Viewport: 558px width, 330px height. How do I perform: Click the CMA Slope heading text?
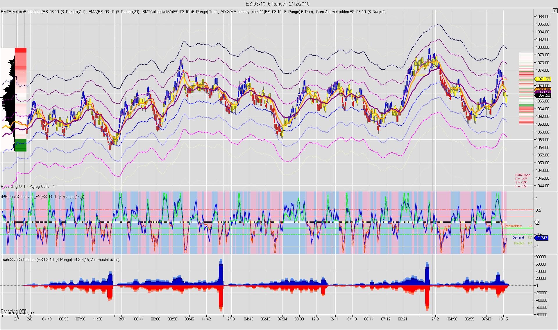(523, 175)
